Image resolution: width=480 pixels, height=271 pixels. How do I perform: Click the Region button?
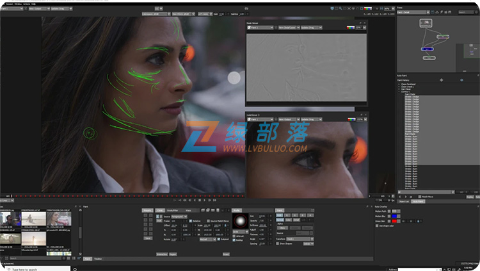pos(173,254)
